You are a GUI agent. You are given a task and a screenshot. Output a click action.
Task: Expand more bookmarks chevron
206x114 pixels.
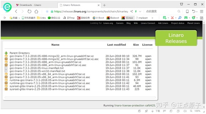pos(152,18)
